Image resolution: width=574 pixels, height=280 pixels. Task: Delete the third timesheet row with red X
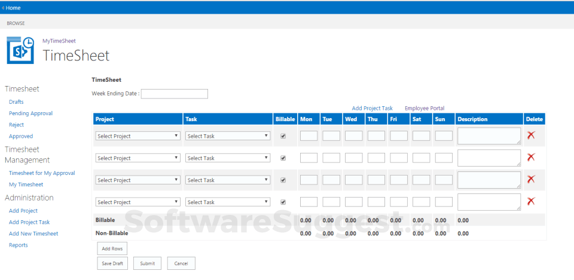531,179
